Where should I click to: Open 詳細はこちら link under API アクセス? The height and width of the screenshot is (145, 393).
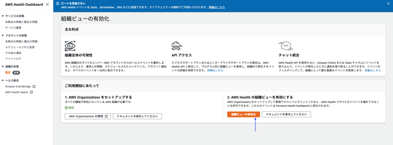pyautogui.click(x=215, y=70)
